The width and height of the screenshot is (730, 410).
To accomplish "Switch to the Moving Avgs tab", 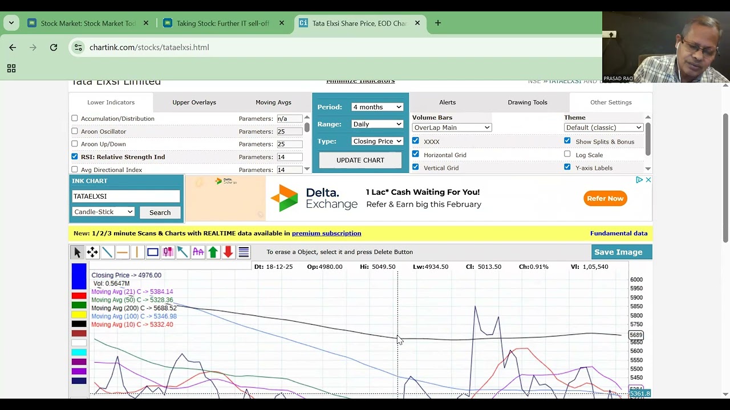I will point(273,102).
